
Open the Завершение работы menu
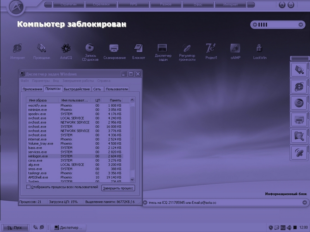click(x=78, y=81)
